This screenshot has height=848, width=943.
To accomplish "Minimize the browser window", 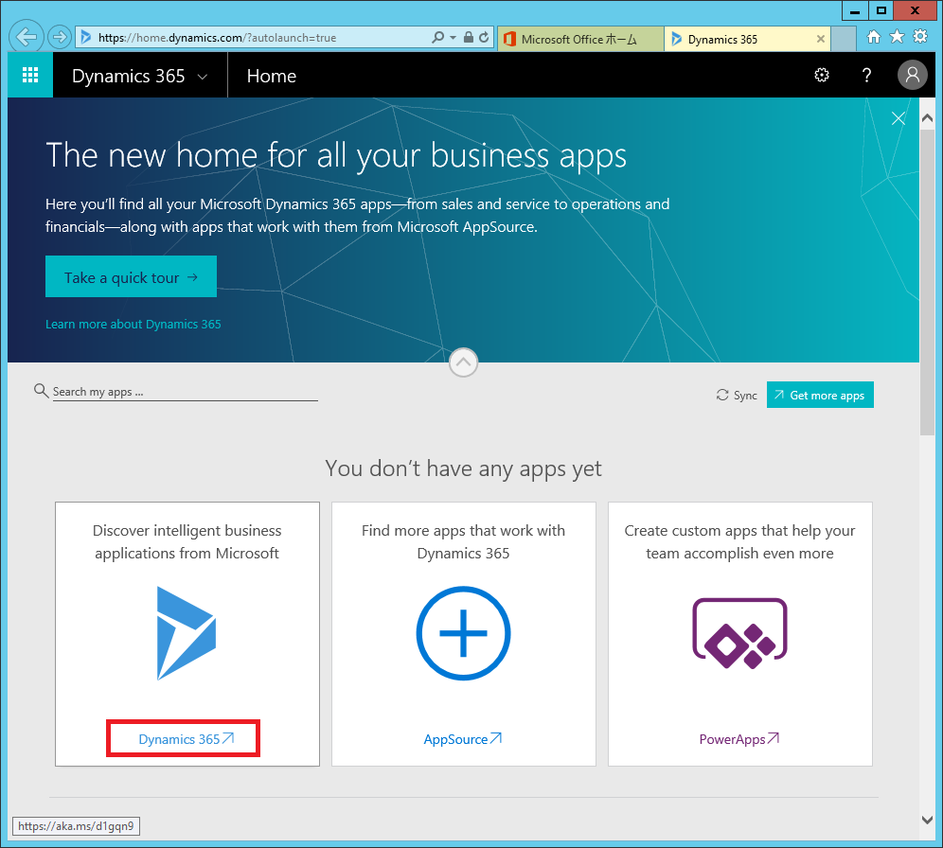I will point(855,10).
